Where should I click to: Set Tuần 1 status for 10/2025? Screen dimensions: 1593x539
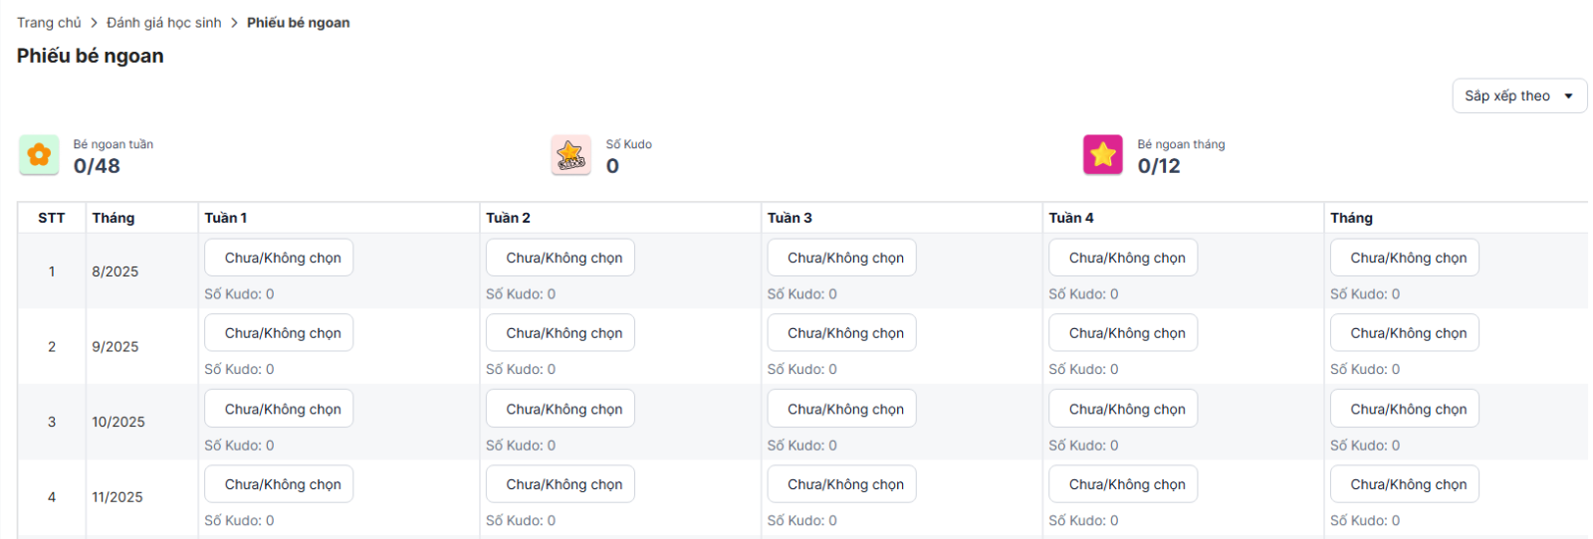279,409
